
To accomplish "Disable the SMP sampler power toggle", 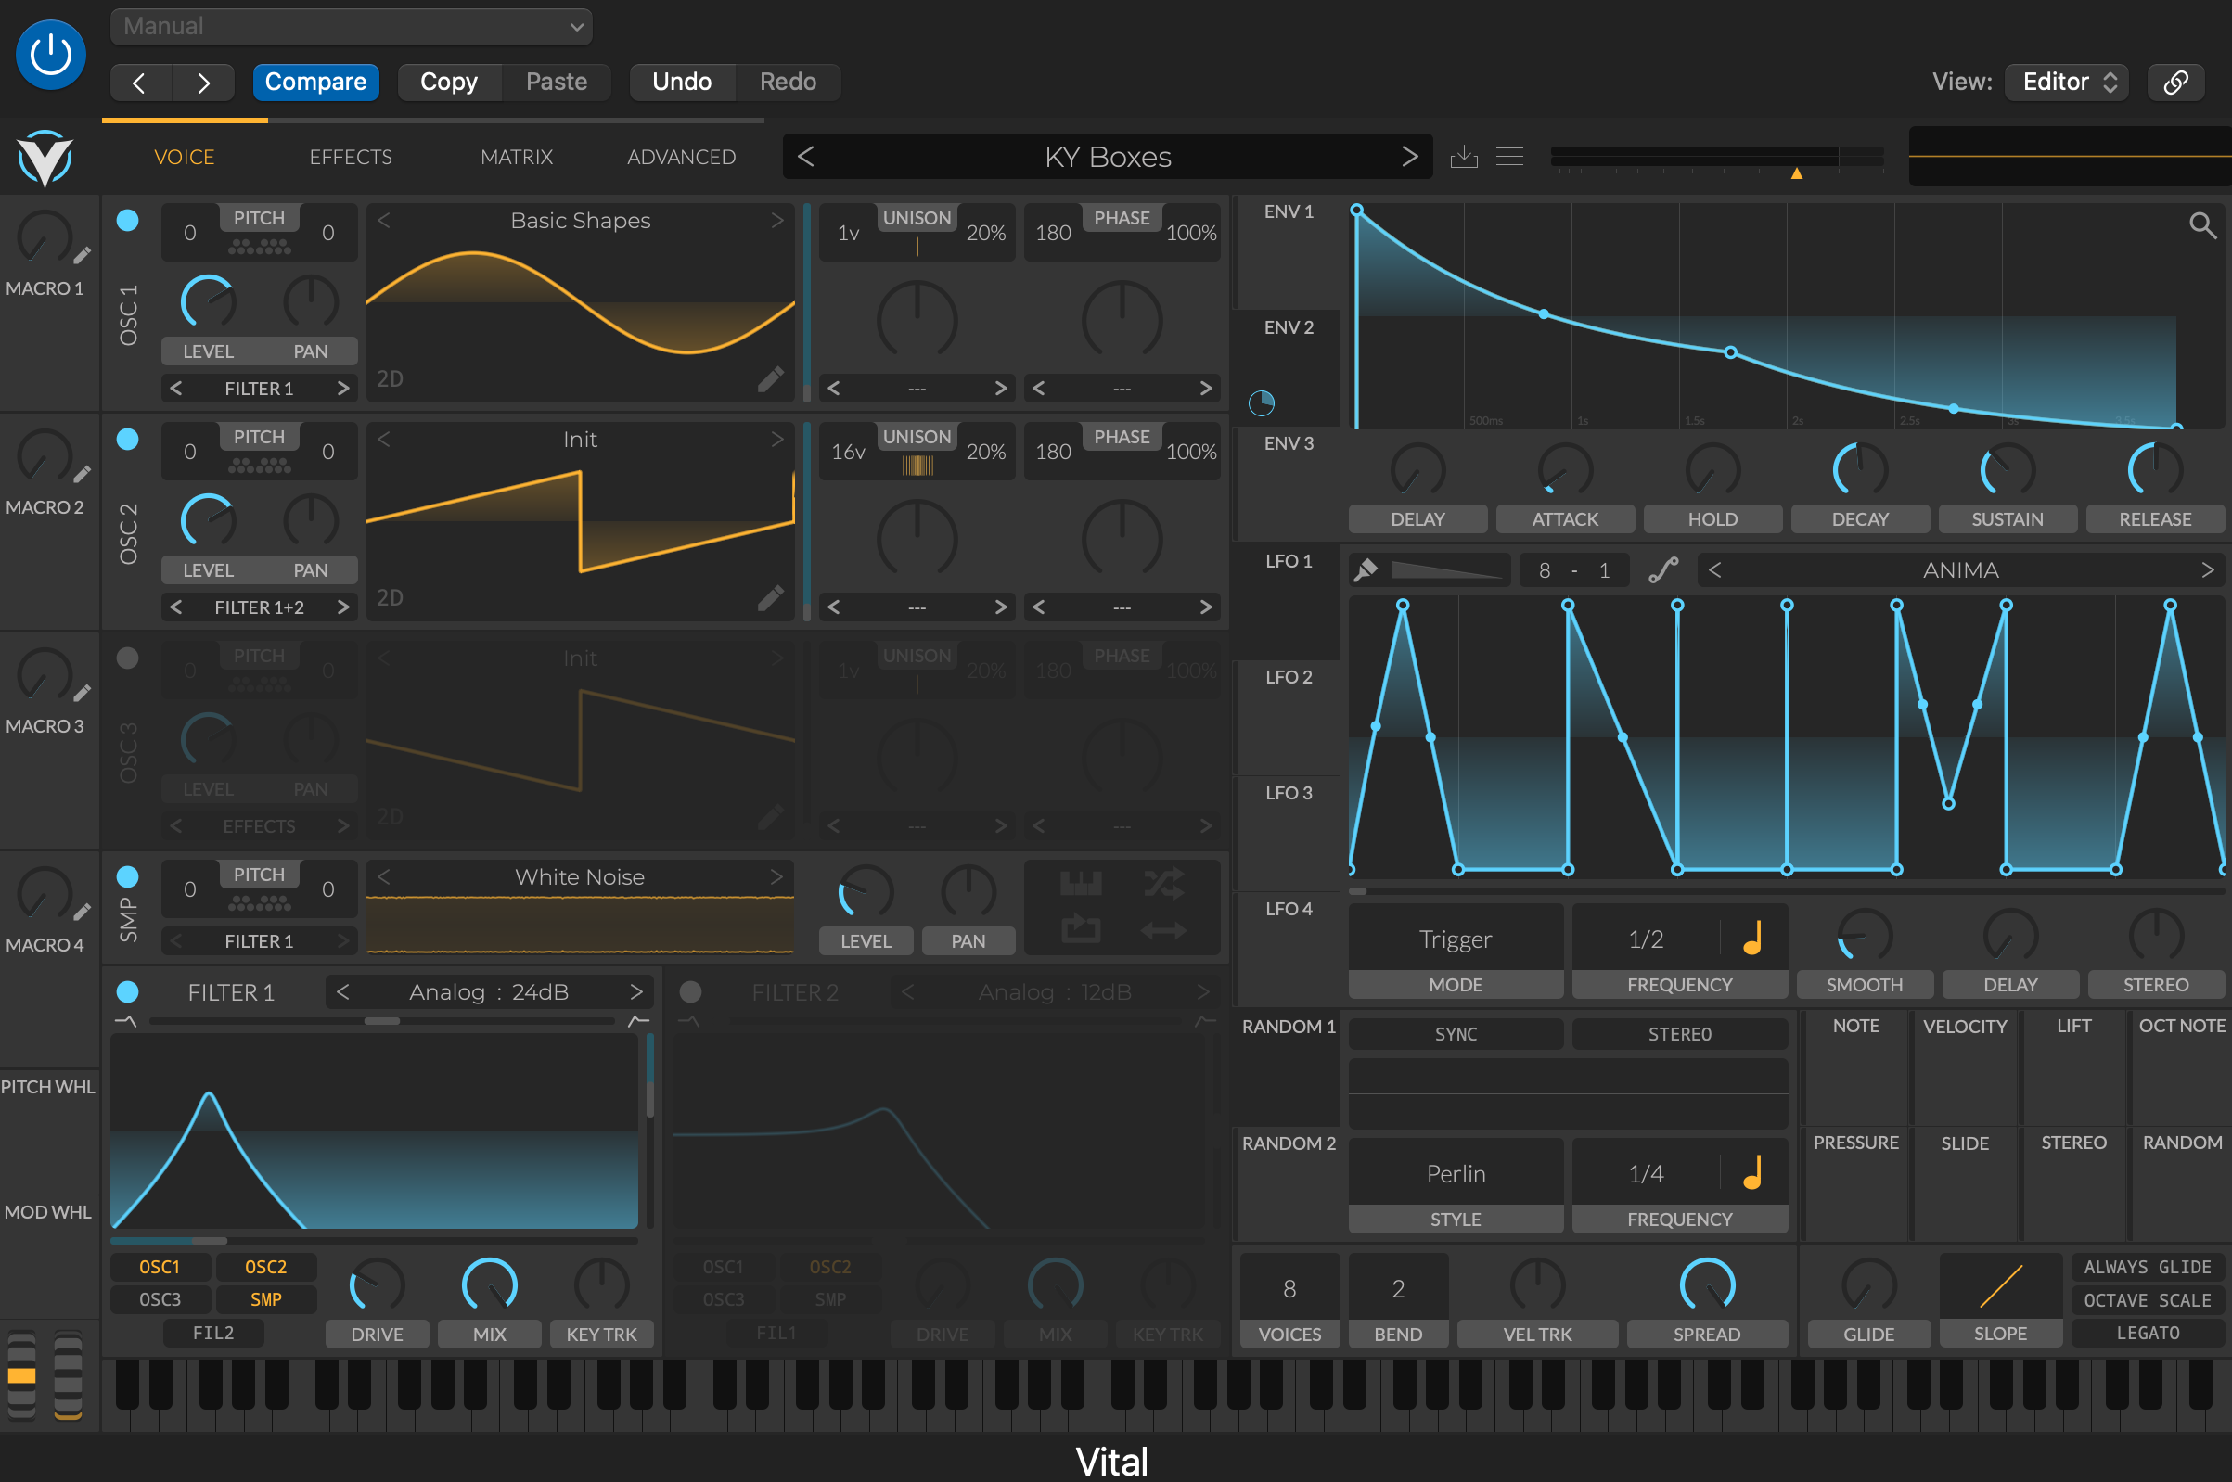I will 128,877.
